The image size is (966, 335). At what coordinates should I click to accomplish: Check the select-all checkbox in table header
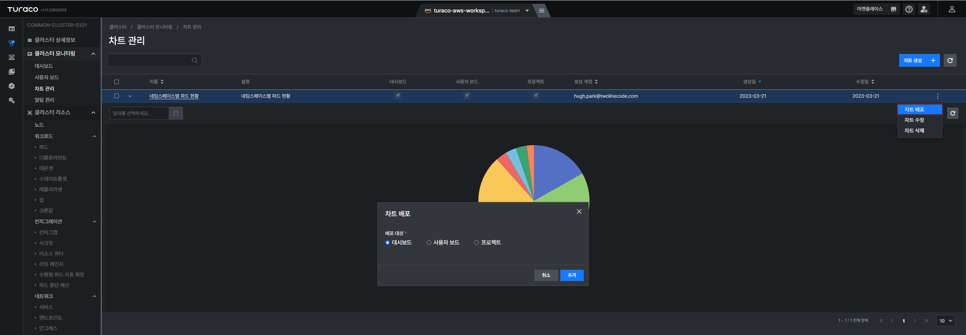click(x=117, y=82)
